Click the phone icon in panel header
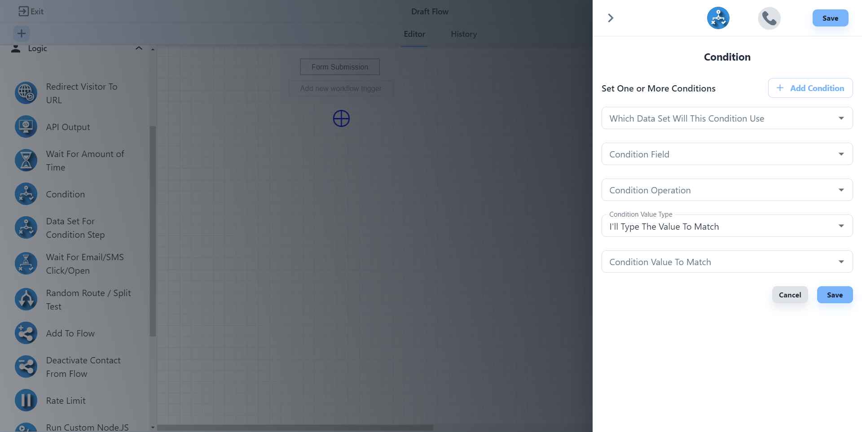862x432 pixels. pos(769,18)
